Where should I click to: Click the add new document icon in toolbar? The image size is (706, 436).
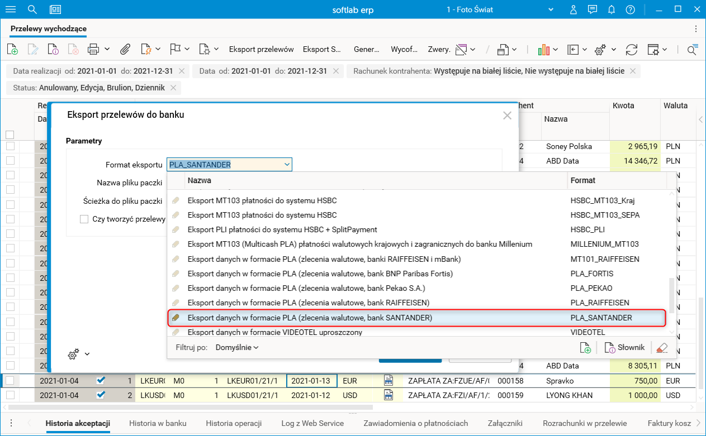point(12,49)
